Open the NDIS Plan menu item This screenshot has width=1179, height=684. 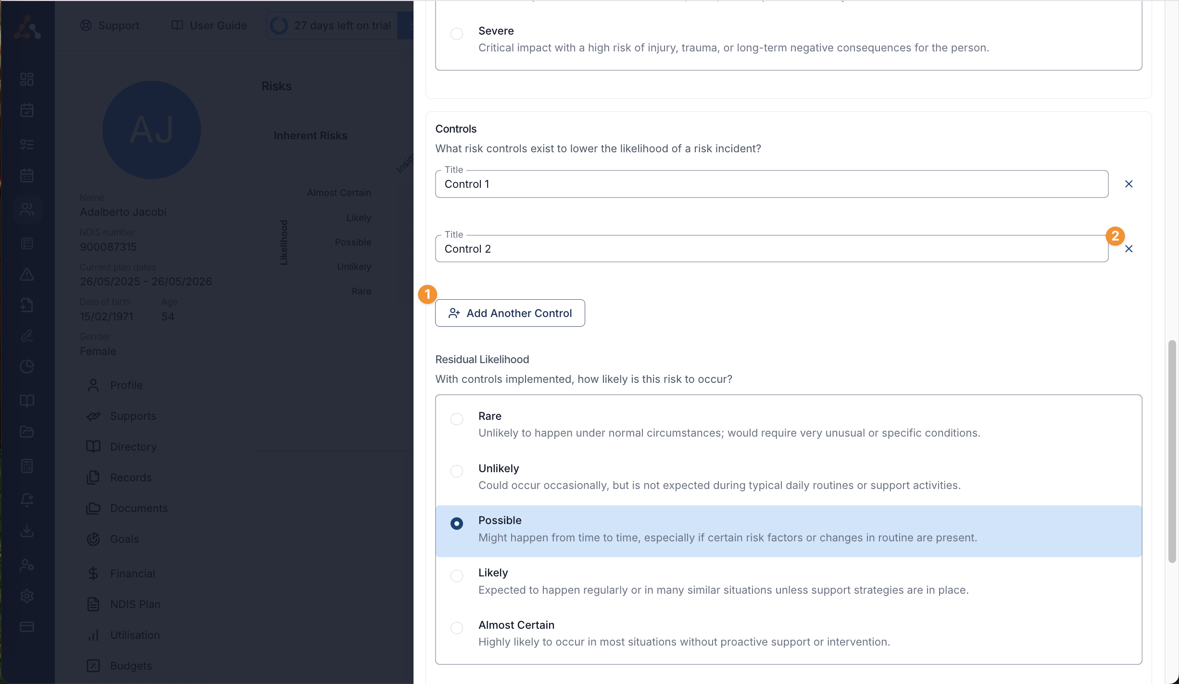coord(135,604)
